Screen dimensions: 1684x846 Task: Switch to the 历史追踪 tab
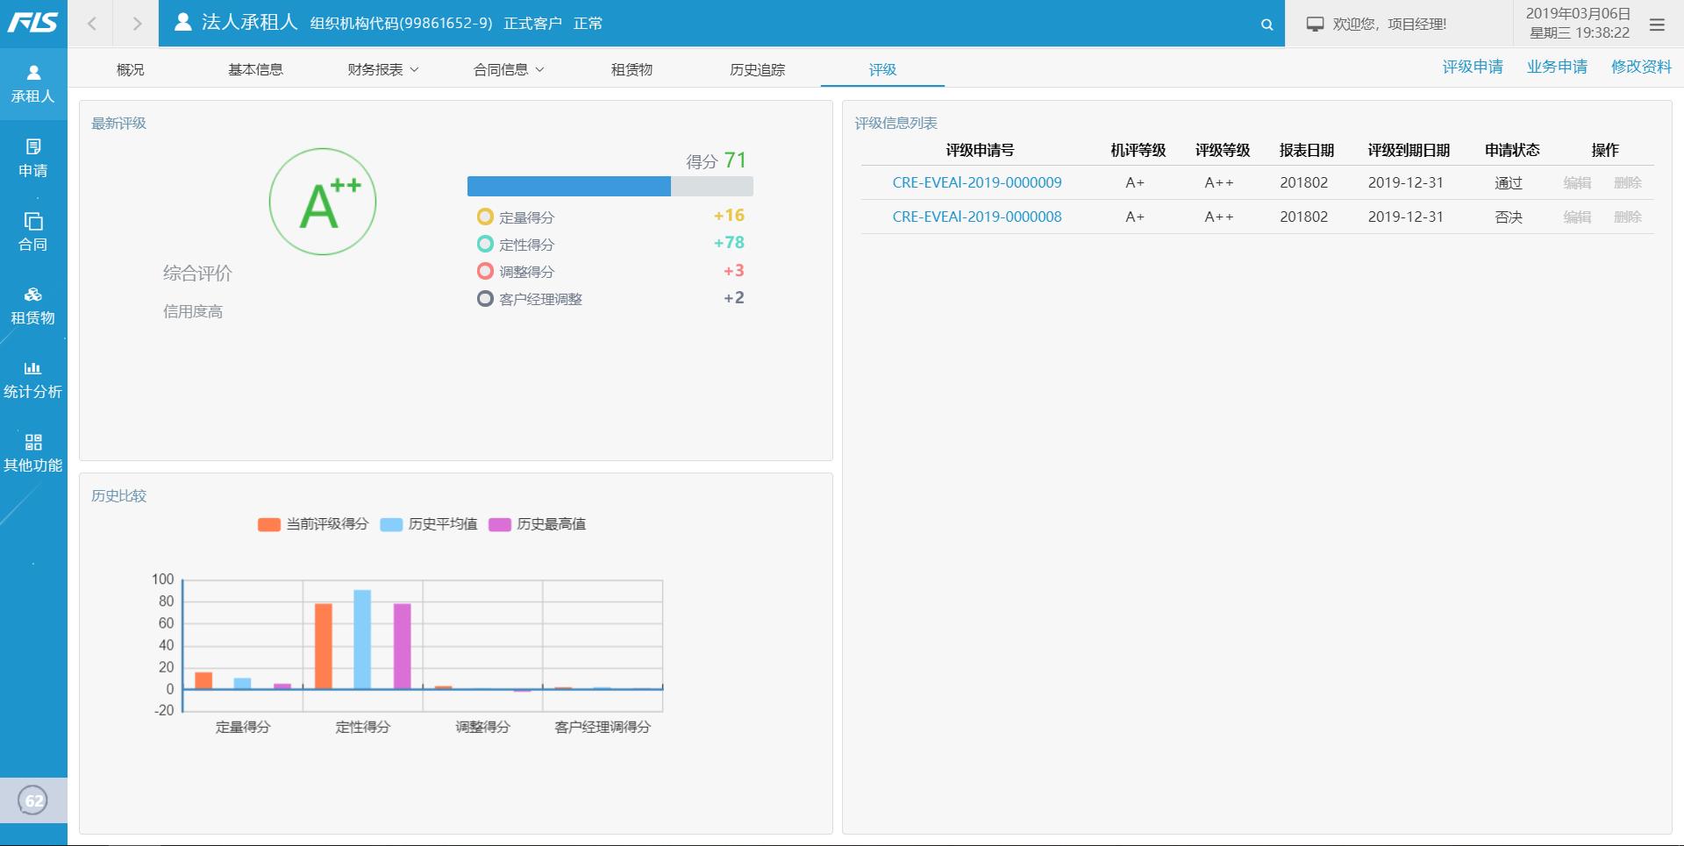757,70
